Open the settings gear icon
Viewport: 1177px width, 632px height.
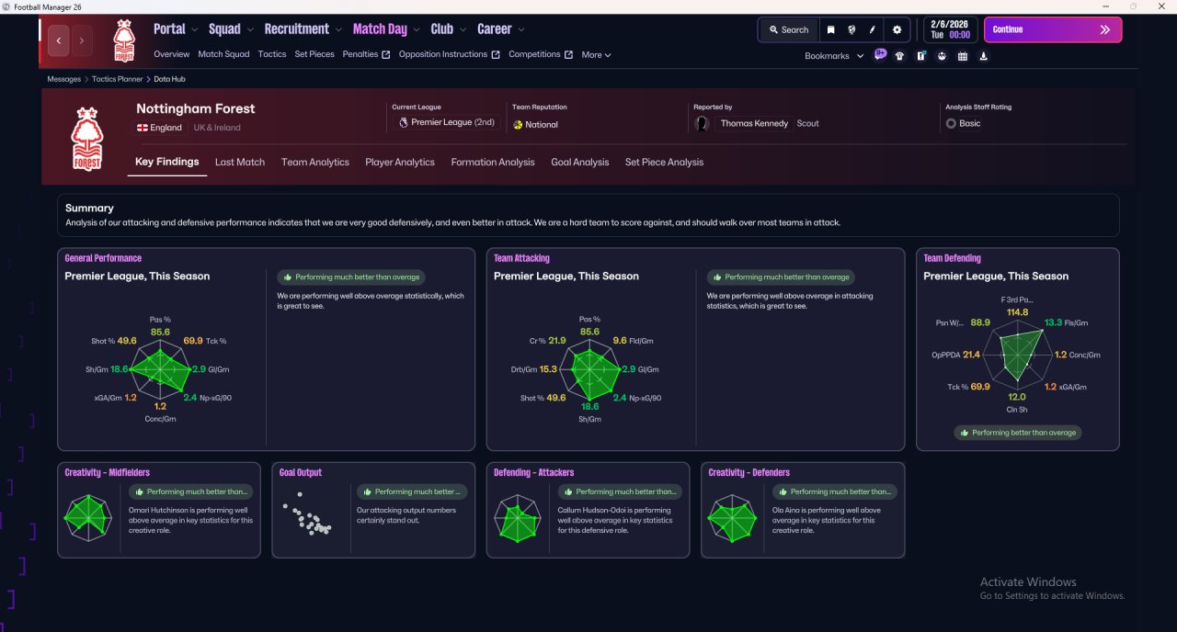[897, 29]
